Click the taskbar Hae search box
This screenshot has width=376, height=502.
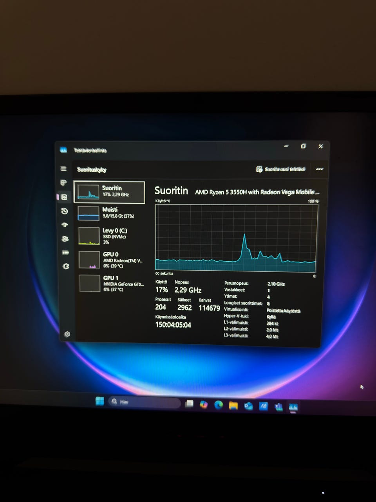tap(145, 402)
